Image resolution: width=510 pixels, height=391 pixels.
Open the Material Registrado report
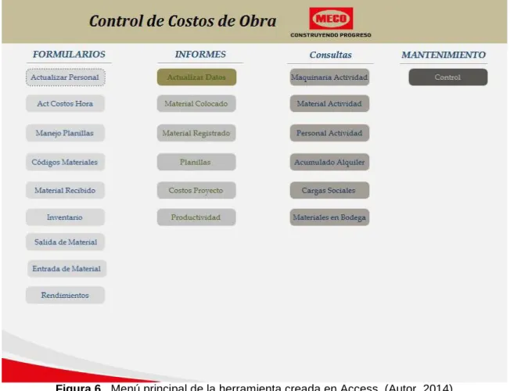pos(196,133)
